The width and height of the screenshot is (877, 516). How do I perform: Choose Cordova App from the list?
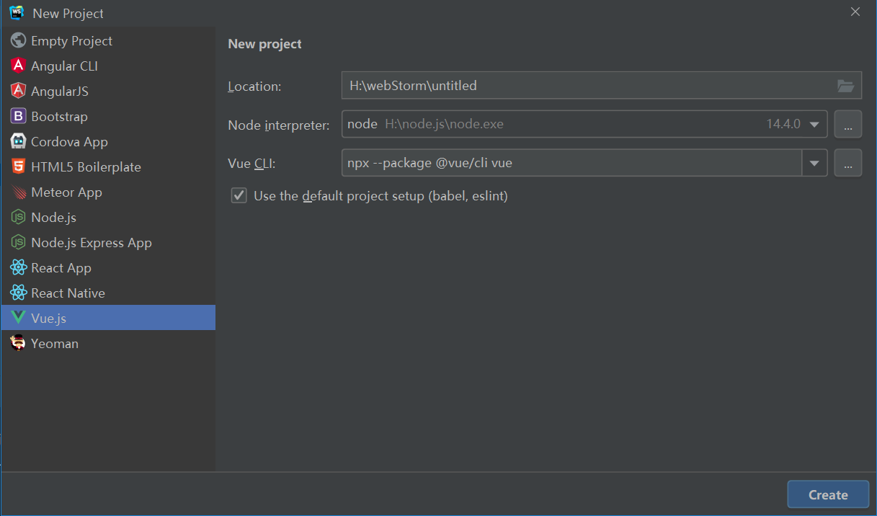pos(108,142)
